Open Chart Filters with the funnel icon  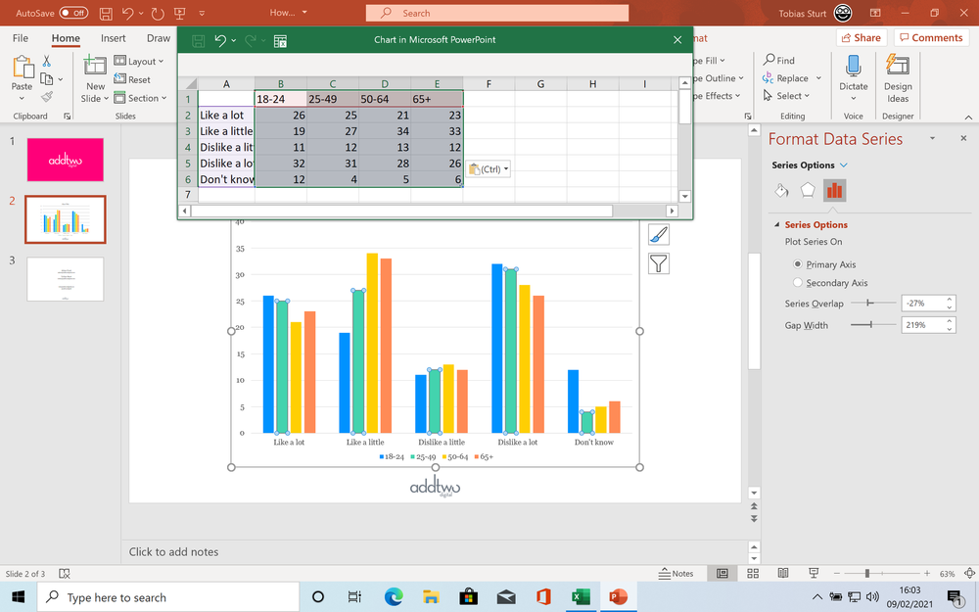658,263
